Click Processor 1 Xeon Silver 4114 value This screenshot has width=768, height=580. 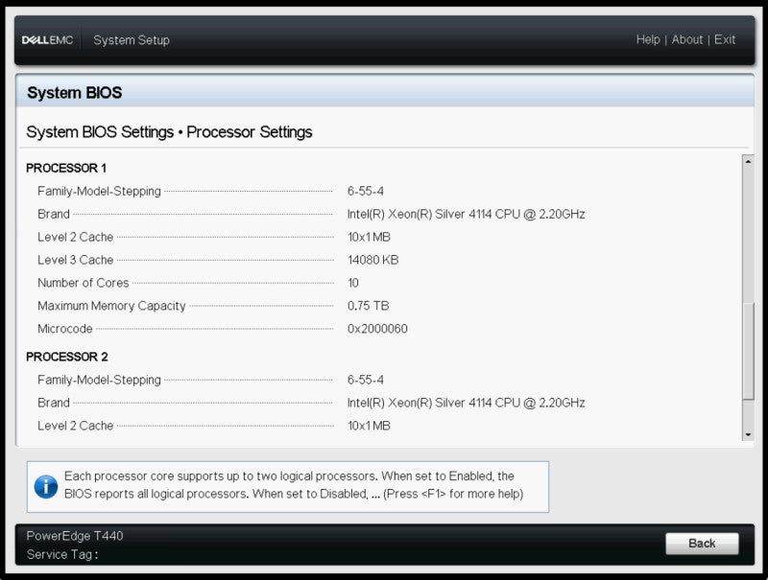(x=466, y=214)
